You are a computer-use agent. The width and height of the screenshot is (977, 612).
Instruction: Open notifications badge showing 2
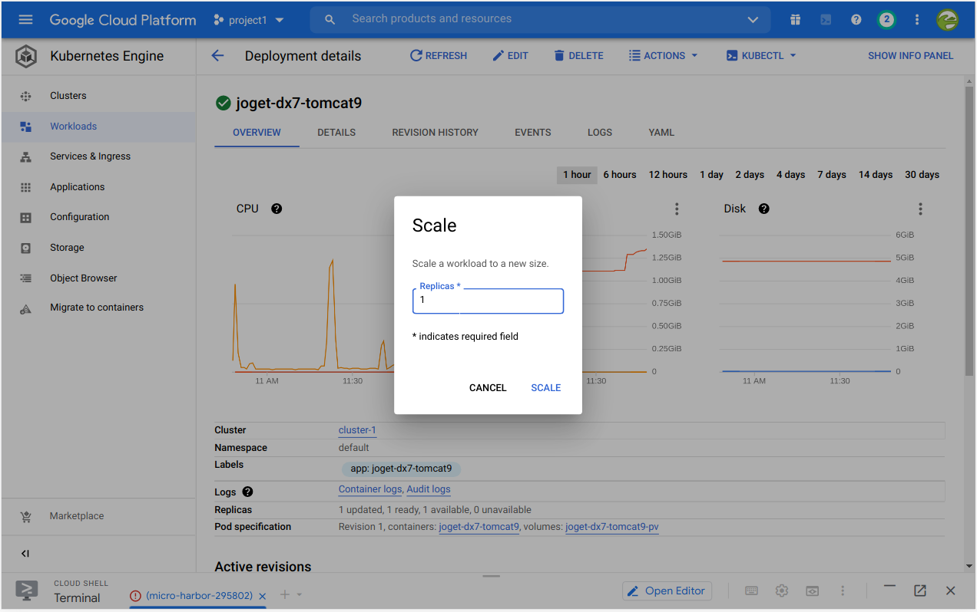click(x=886, y=20)
